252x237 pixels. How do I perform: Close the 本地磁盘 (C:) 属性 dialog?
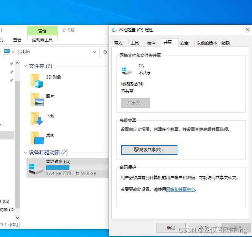click(248, 30)
